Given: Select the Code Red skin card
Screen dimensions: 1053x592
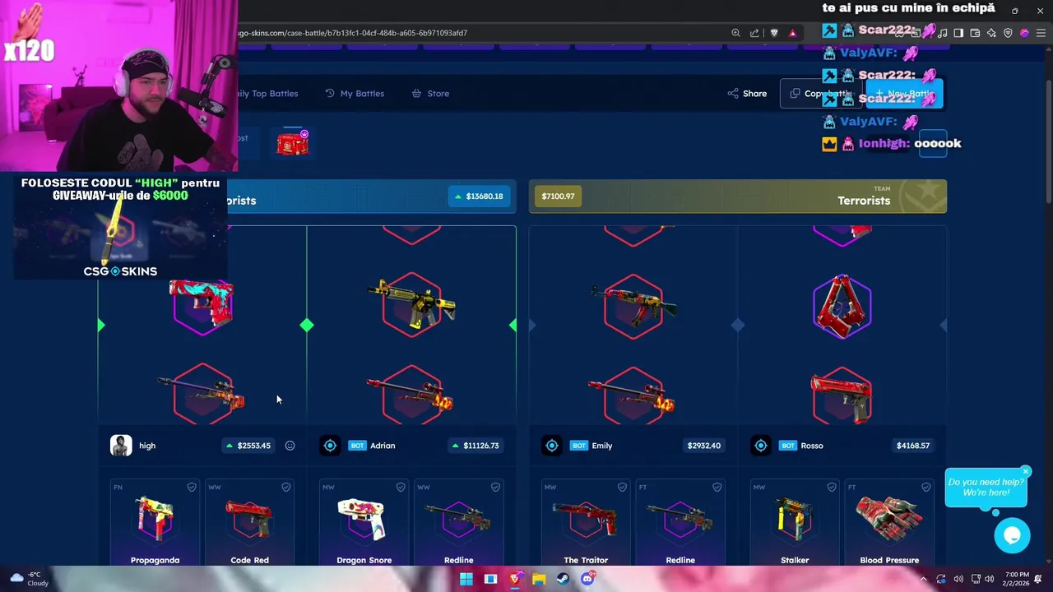Looking at the screenshot, I should [x=249, y=523].
